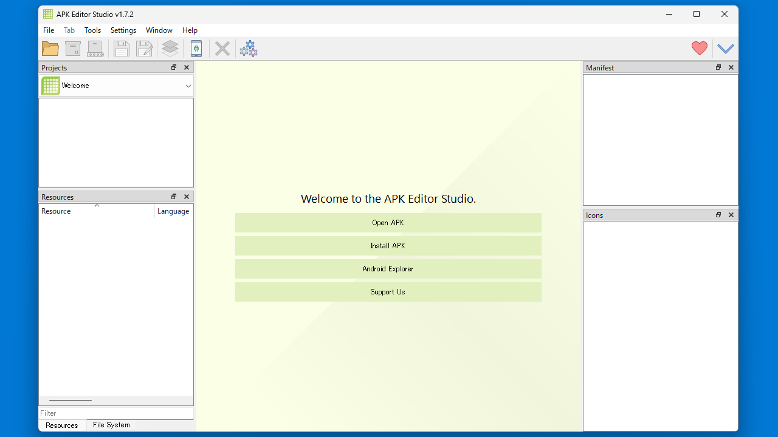Viewport: 778px width, 437px height.
Task: Float the Resources panel
Action: 174,197
